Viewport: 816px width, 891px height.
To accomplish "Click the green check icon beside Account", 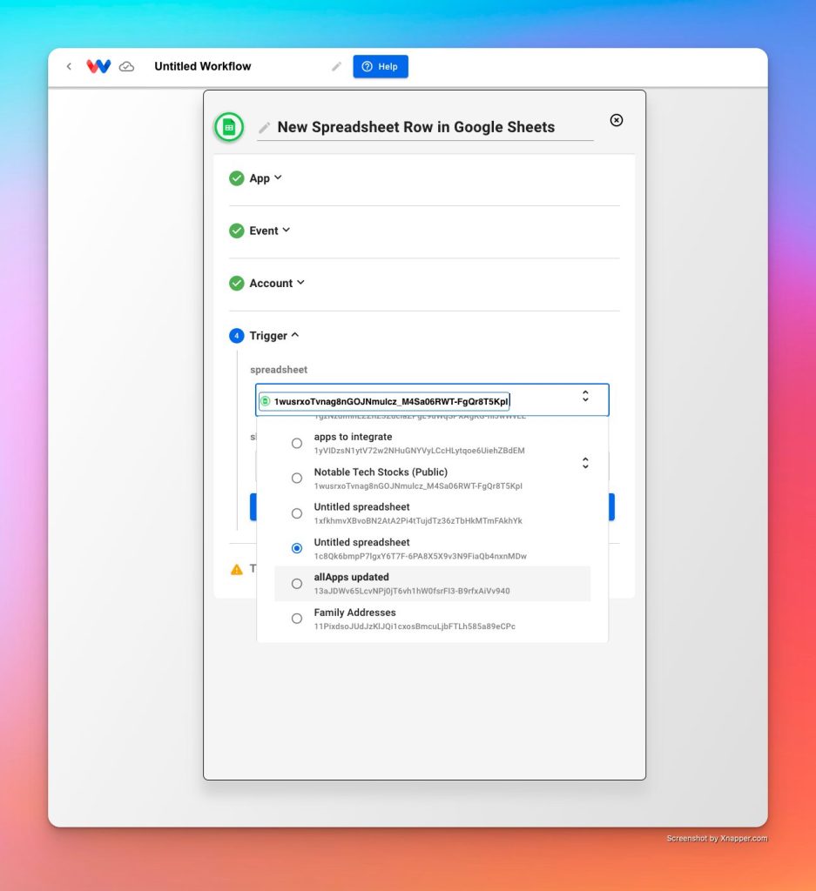I will click(x=237, y=283).
